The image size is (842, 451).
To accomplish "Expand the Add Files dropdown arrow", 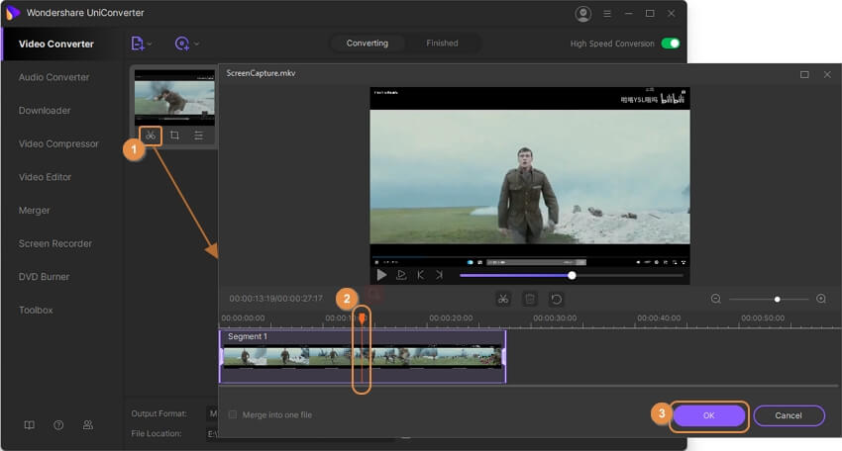I will (x=150, y=44).
